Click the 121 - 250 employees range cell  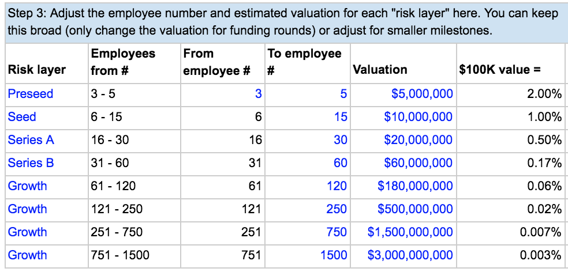[x=134, y=209]
